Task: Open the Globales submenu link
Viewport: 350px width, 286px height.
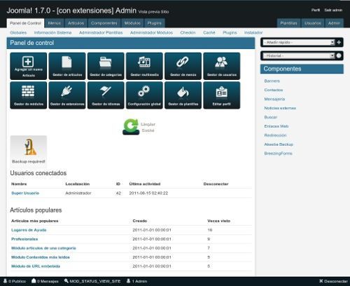Action: click(18, 32)
